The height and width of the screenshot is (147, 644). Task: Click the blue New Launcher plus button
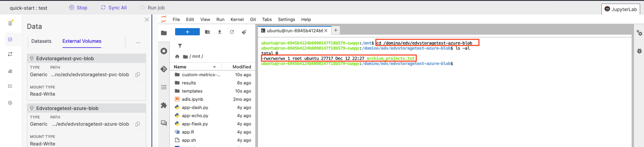pos(187,32)
